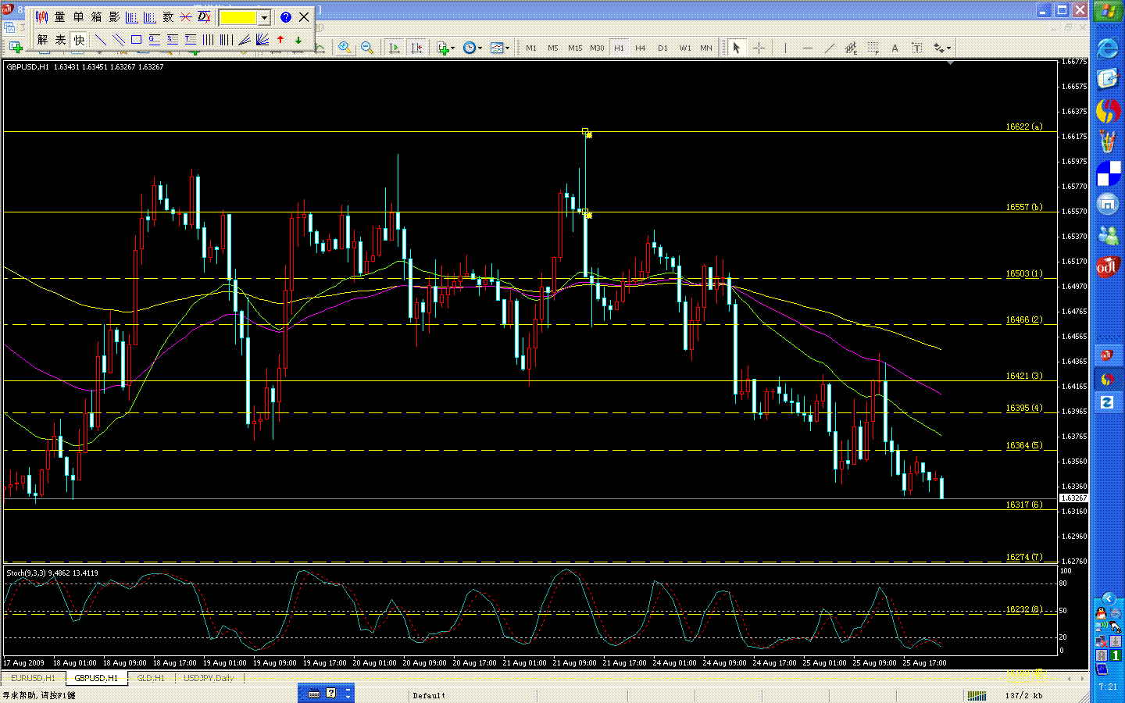Screen dimensions: 1125x703
Task: Click the 表 button in the floating toolbar
Action: point(60,40)
